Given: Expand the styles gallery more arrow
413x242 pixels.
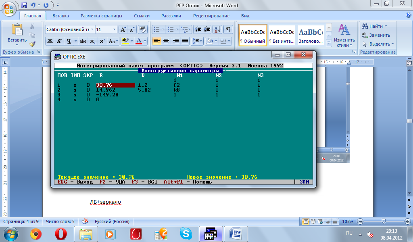Looking at the screenshot, I should tap(329, 43).
